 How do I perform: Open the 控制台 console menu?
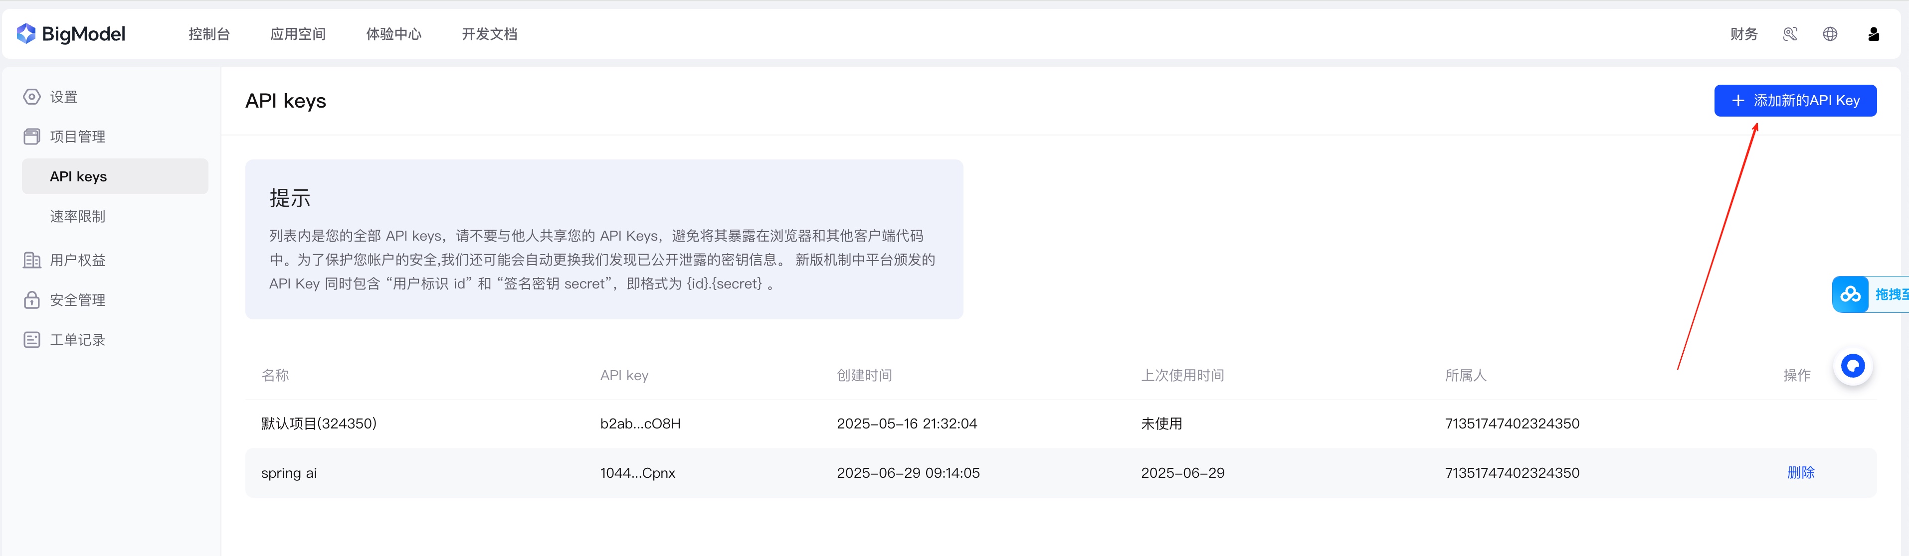[209, 34]
